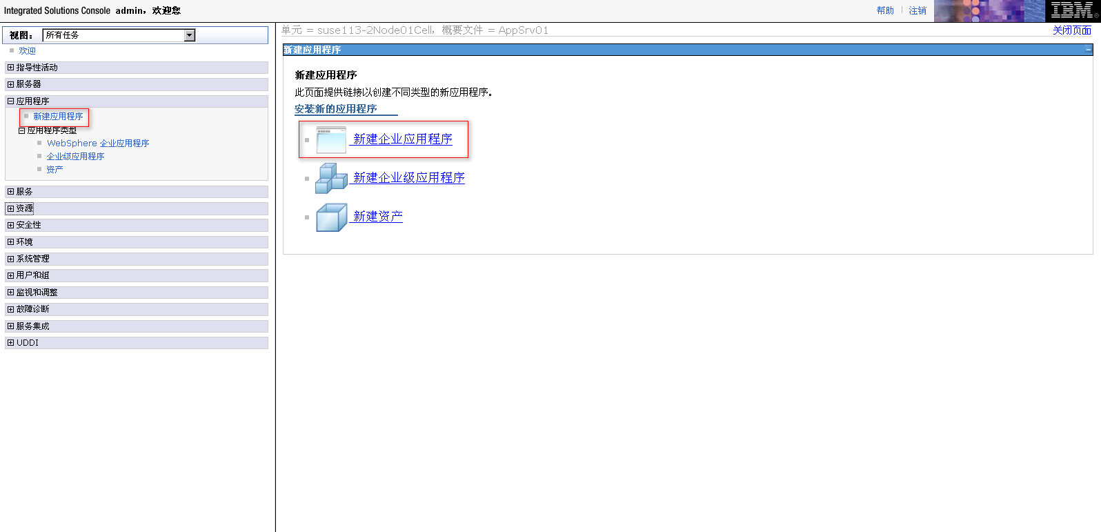Expand the 安全性 navigation section
The height and width of the screenshot is (532, 1101).
click(x=10, y=226)
